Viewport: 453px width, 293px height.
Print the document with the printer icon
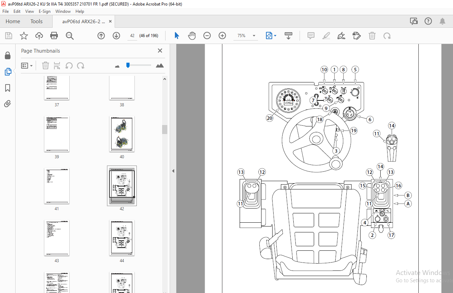[54, 36]
